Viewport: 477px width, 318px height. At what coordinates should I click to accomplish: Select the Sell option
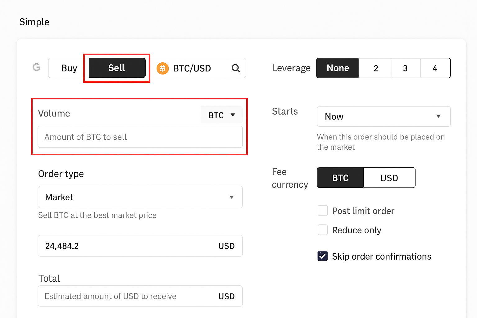click(x=117, y=68)
